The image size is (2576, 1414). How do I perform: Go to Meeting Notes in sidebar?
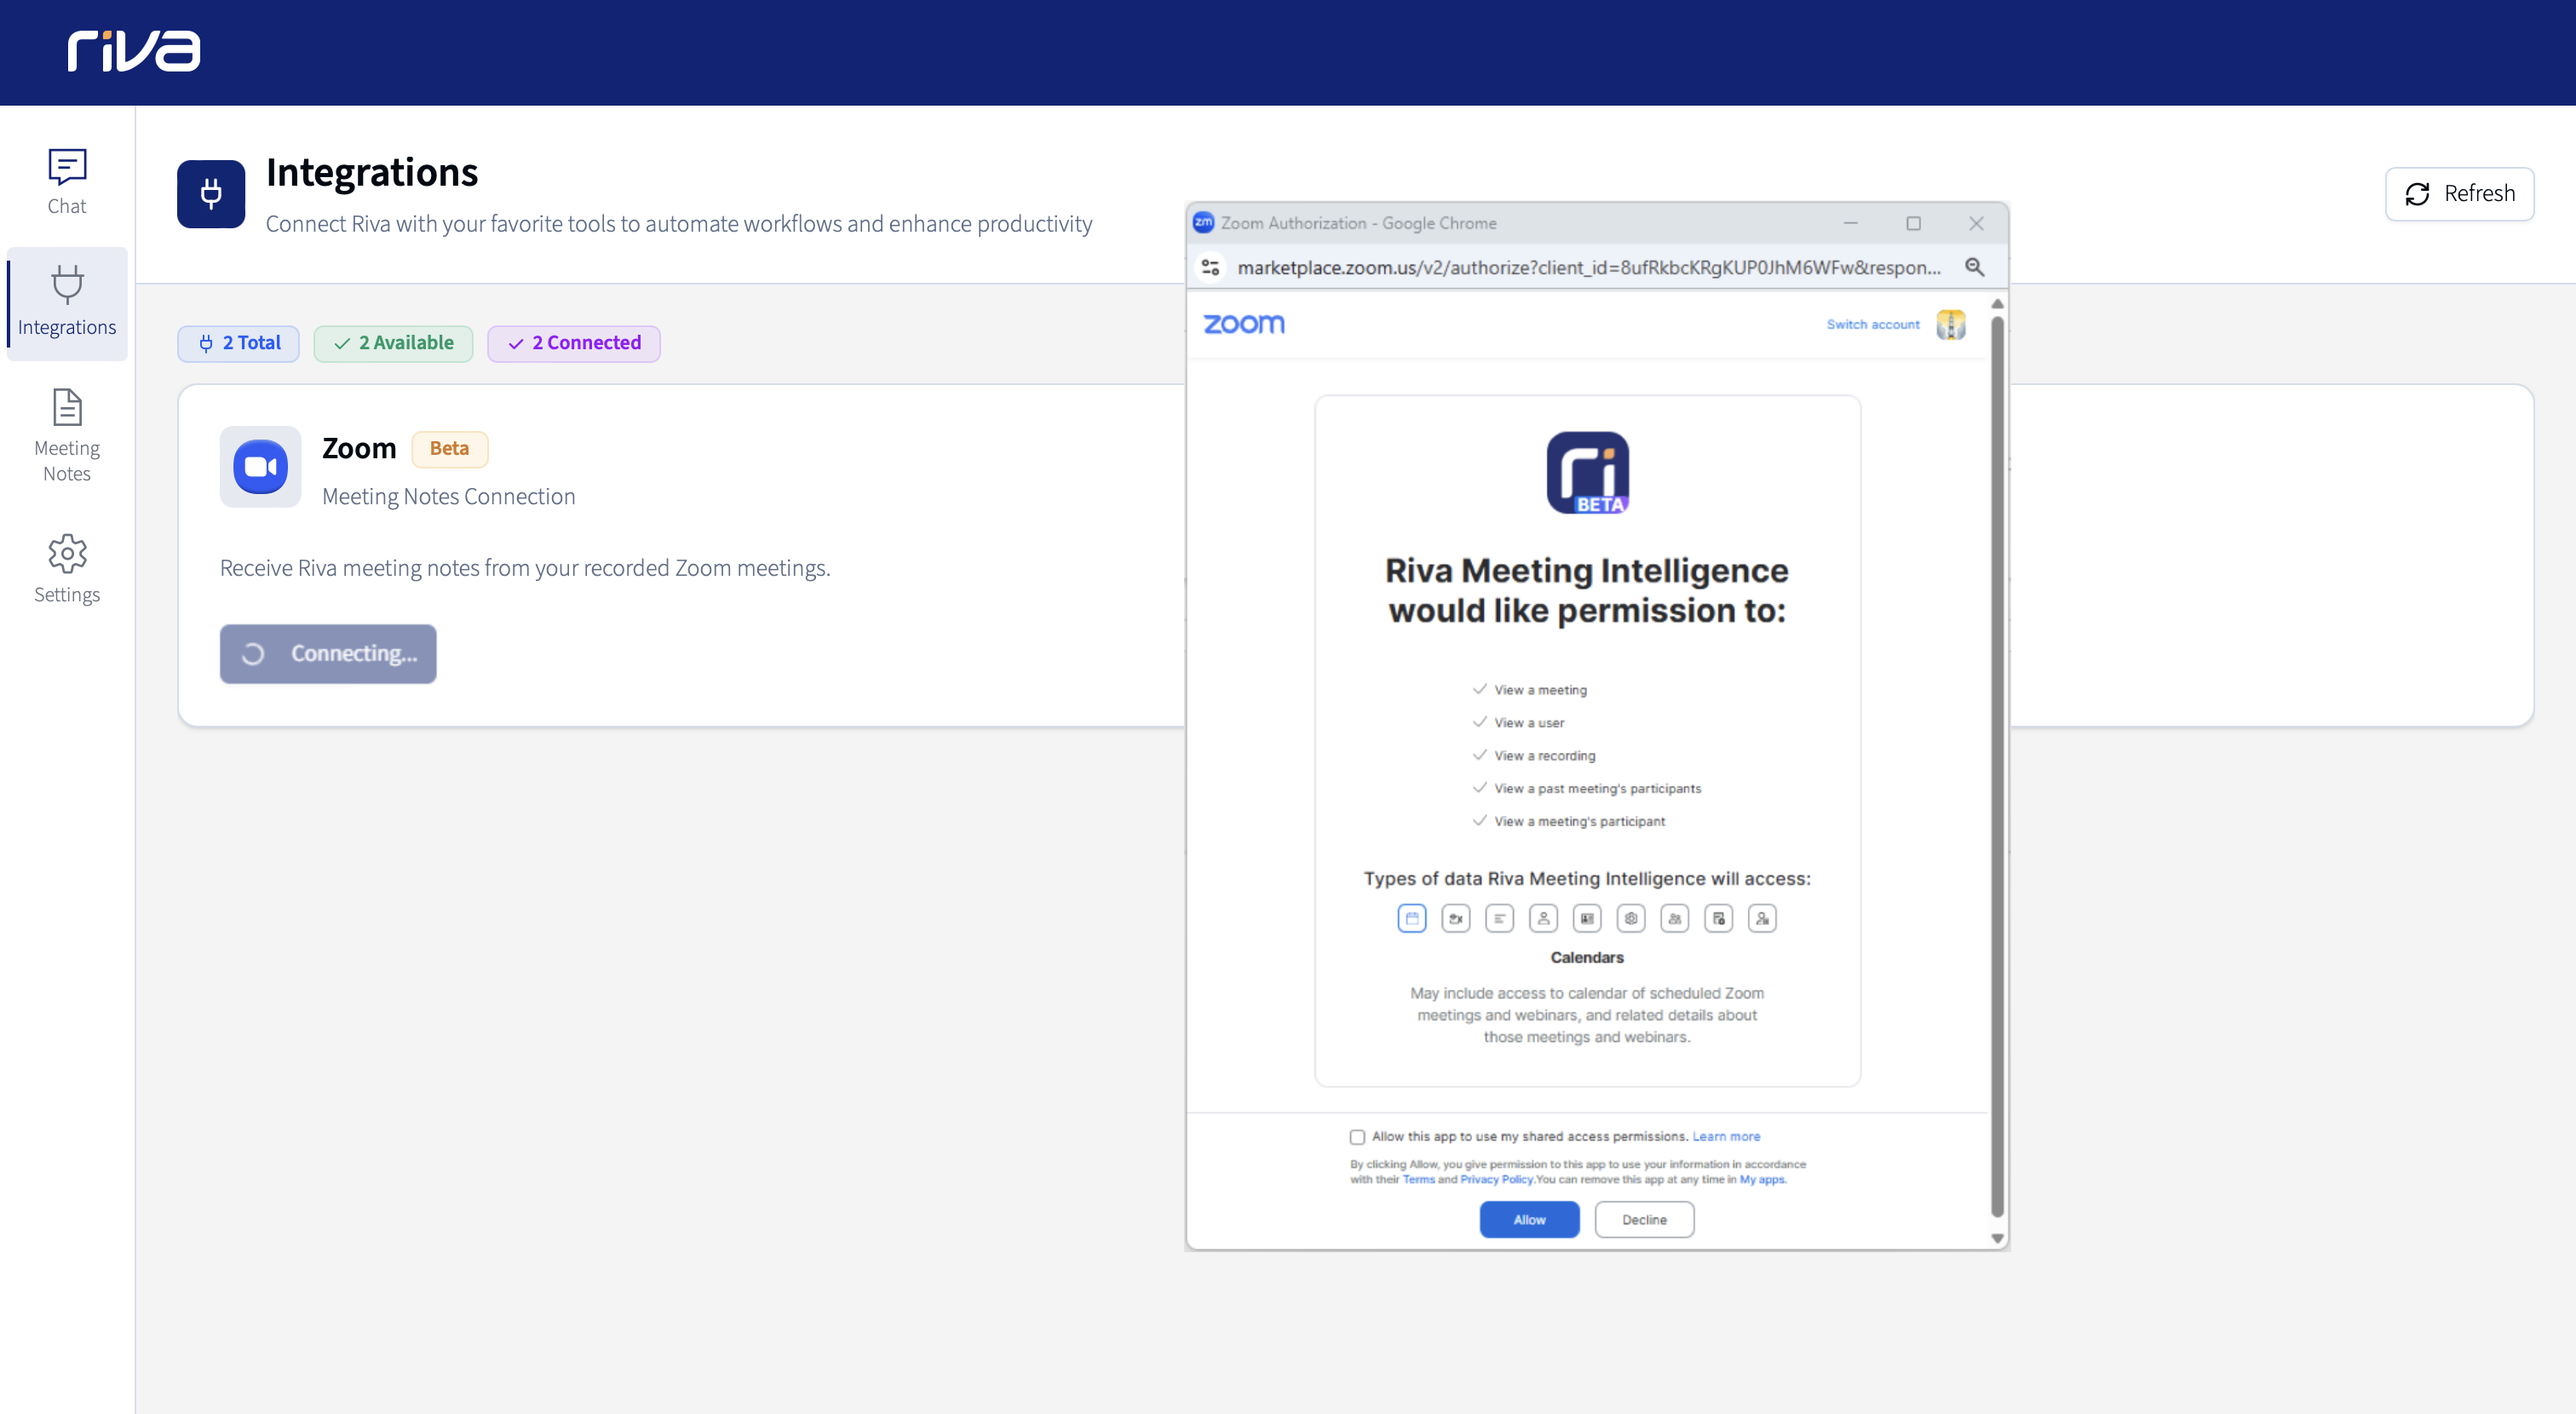(x=67, y=436)
